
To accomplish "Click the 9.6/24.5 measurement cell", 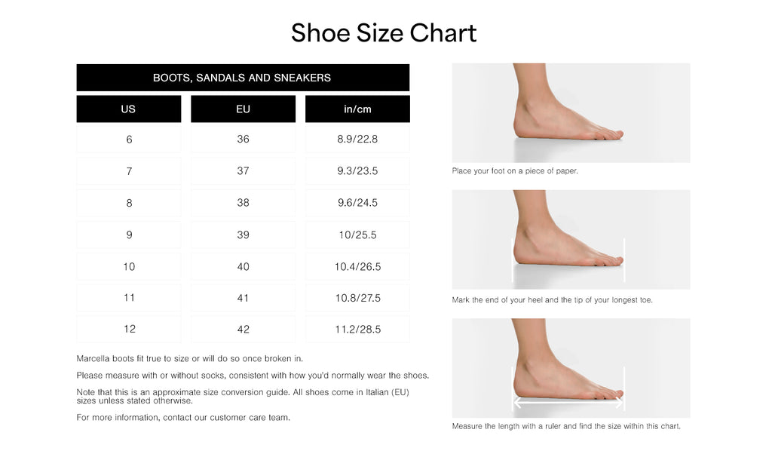I will pyautogui.click(x=357, y=203).
